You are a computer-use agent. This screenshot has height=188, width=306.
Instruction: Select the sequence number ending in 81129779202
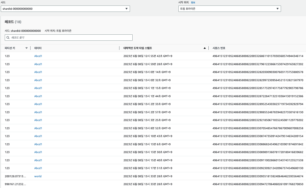258,120
